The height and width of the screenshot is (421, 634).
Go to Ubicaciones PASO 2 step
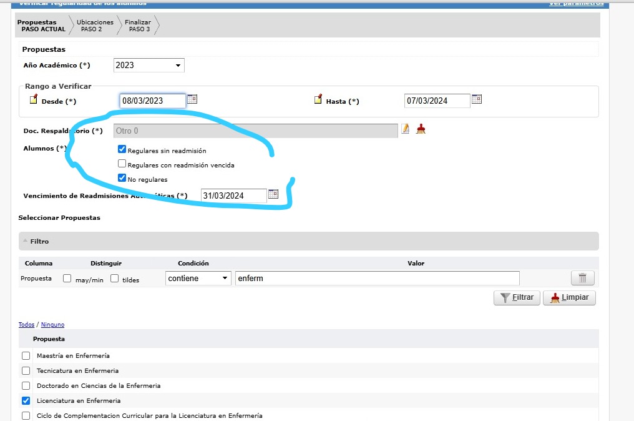(95, 26)
